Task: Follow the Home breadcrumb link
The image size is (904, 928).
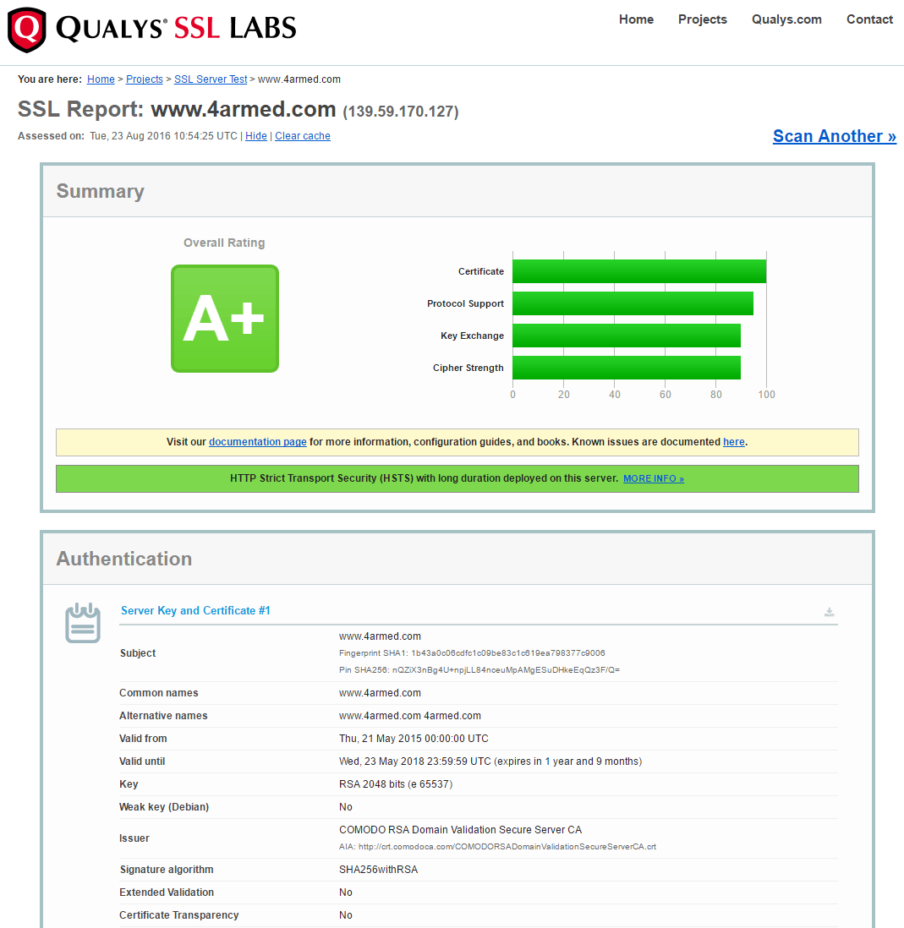Action: click(101, 79)
